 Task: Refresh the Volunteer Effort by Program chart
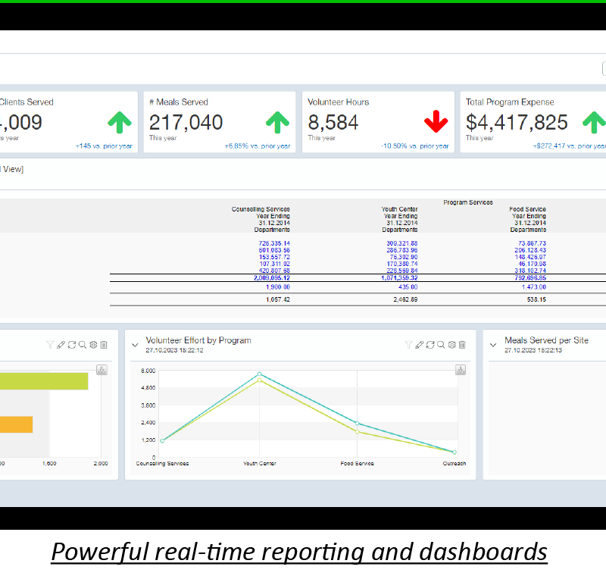[x=431, y=345]
